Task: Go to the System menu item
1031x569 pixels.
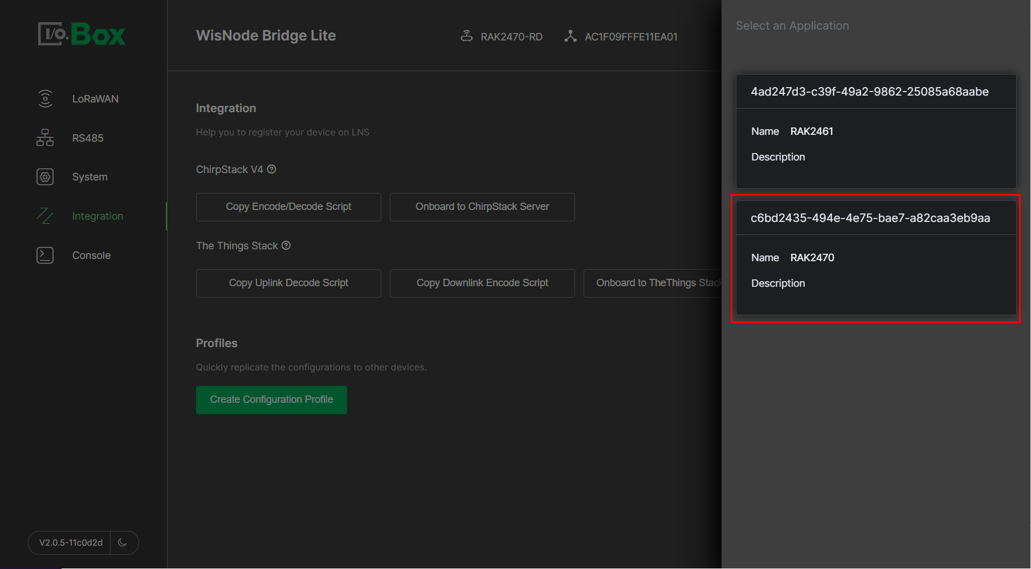Action: [89, 177]
